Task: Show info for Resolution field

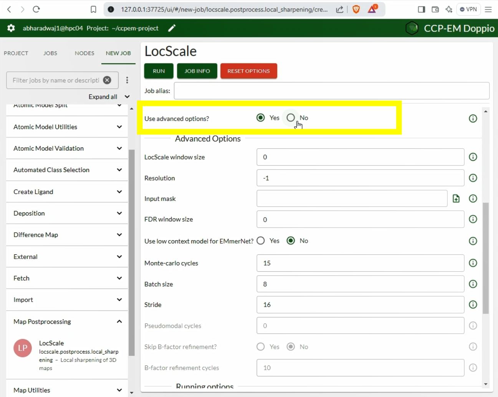Action: coord(473,178)
